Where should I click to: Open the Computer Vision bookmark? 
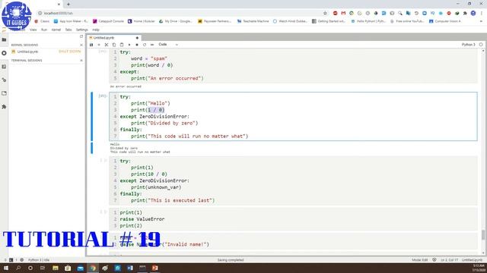[444, 21]
